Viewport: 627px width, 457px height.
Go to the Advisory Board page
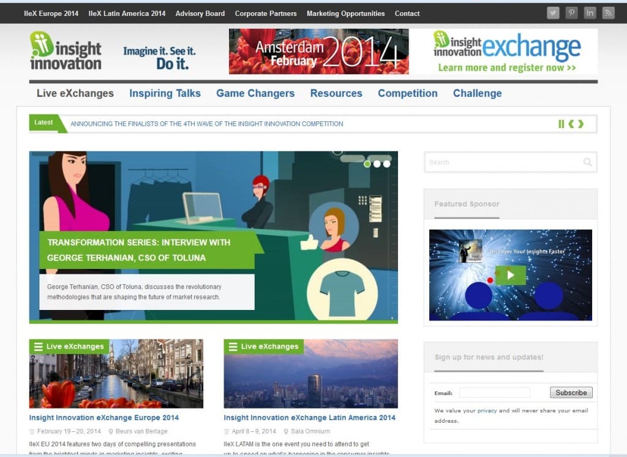200,13
